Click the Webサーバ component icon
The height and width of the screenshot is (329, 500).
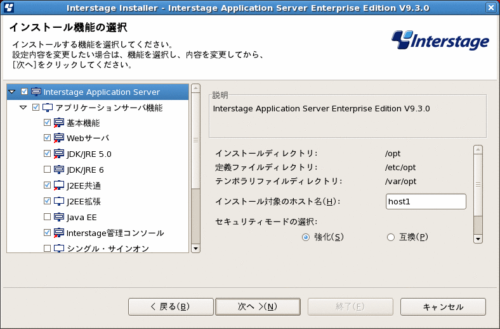pyautogui.click(x=58, y=138)
